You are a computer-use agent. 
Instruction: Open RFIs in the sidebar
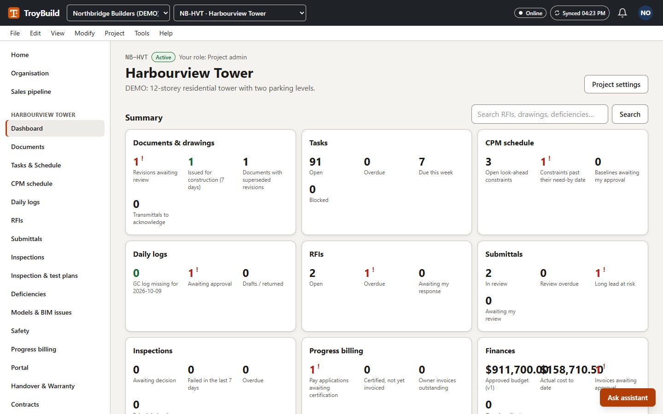point(55,220)
